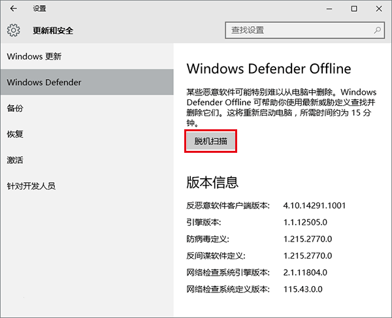Open the 恢复 section

point(87,134)
